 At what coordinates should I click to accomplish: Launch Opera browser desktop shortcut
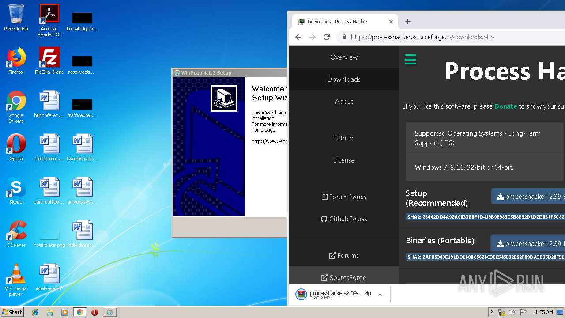pyautogui.click(x=16, y=148)
